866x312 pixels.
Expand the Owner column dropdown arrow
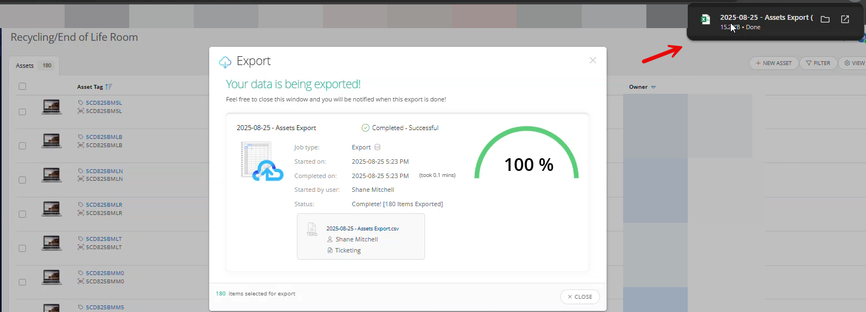654,87
